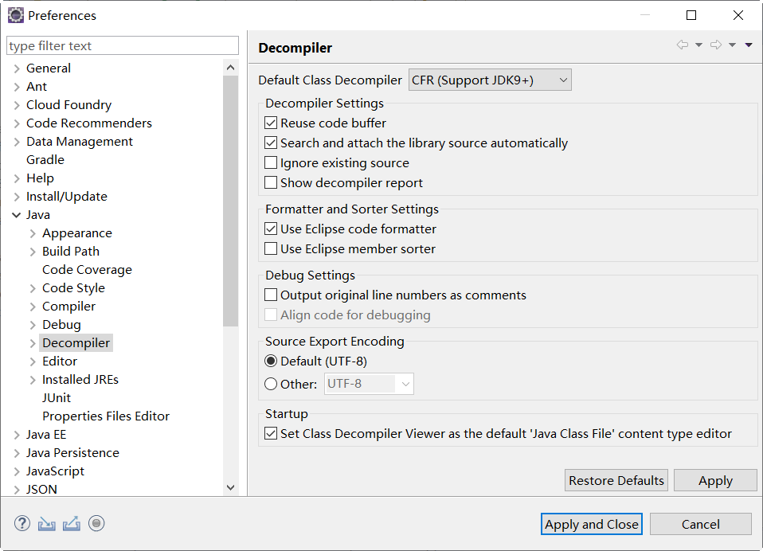Click the import preferences icon
The width and height of the screenshot is (763, 551).
point(47,523)
